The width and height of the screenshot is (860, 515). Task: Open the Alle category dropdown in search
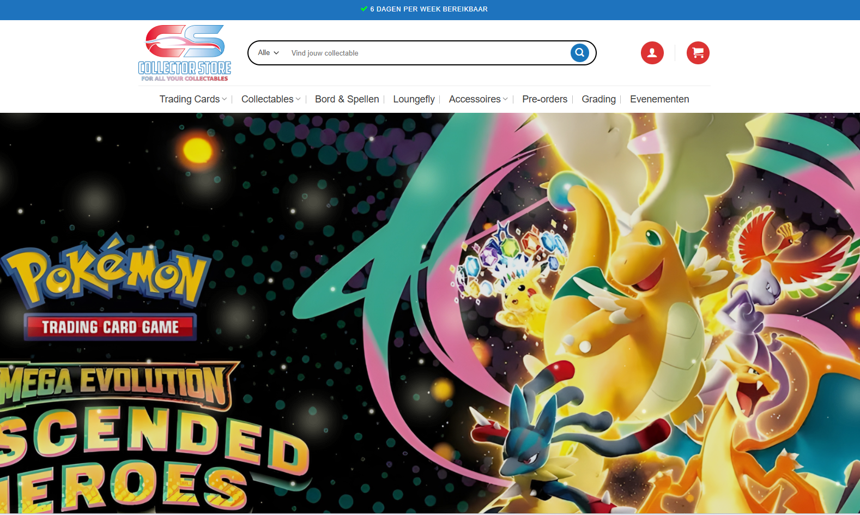pyautogui.click(x=268, y=53)
